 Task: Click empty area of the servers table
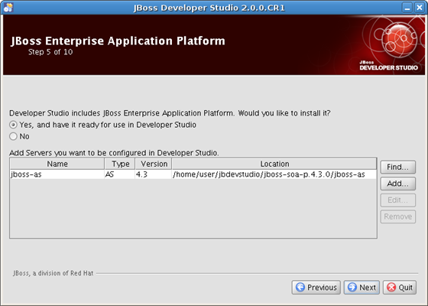[x=193, y=208]
